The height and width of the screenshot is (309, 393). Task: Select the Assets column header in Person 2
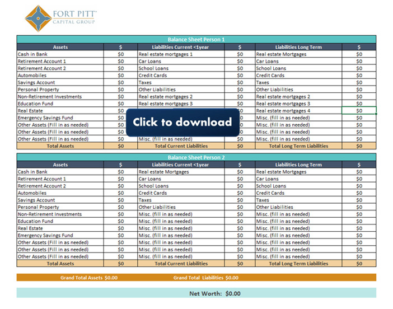point(60,165)
